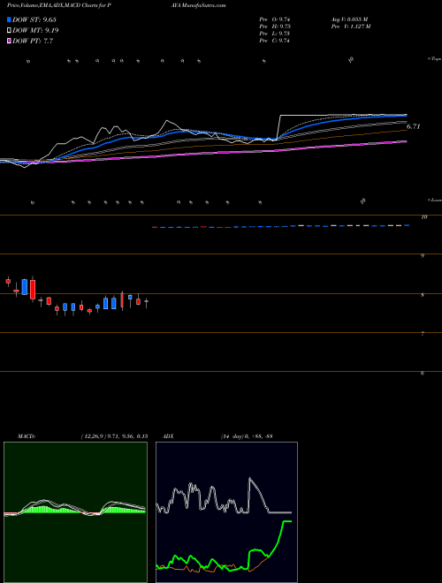Select the 'DOW PT: 7.7' legend label
The width and height of the screenshot is (442, 583).
(33, 41)
